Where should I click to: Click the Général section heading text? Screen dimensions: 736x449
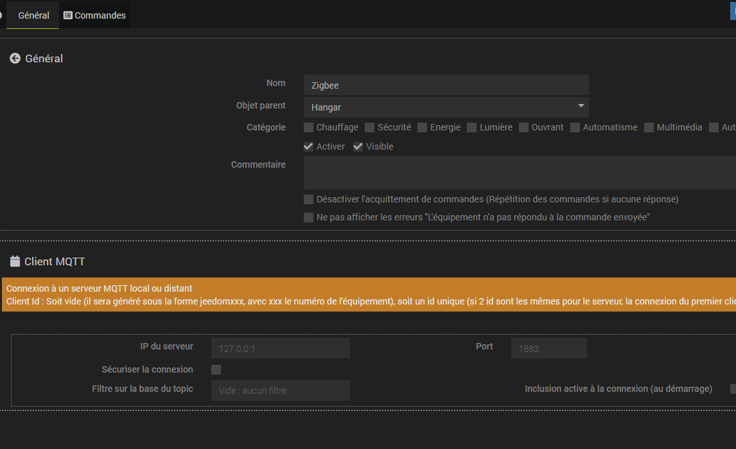coord(44,58)
